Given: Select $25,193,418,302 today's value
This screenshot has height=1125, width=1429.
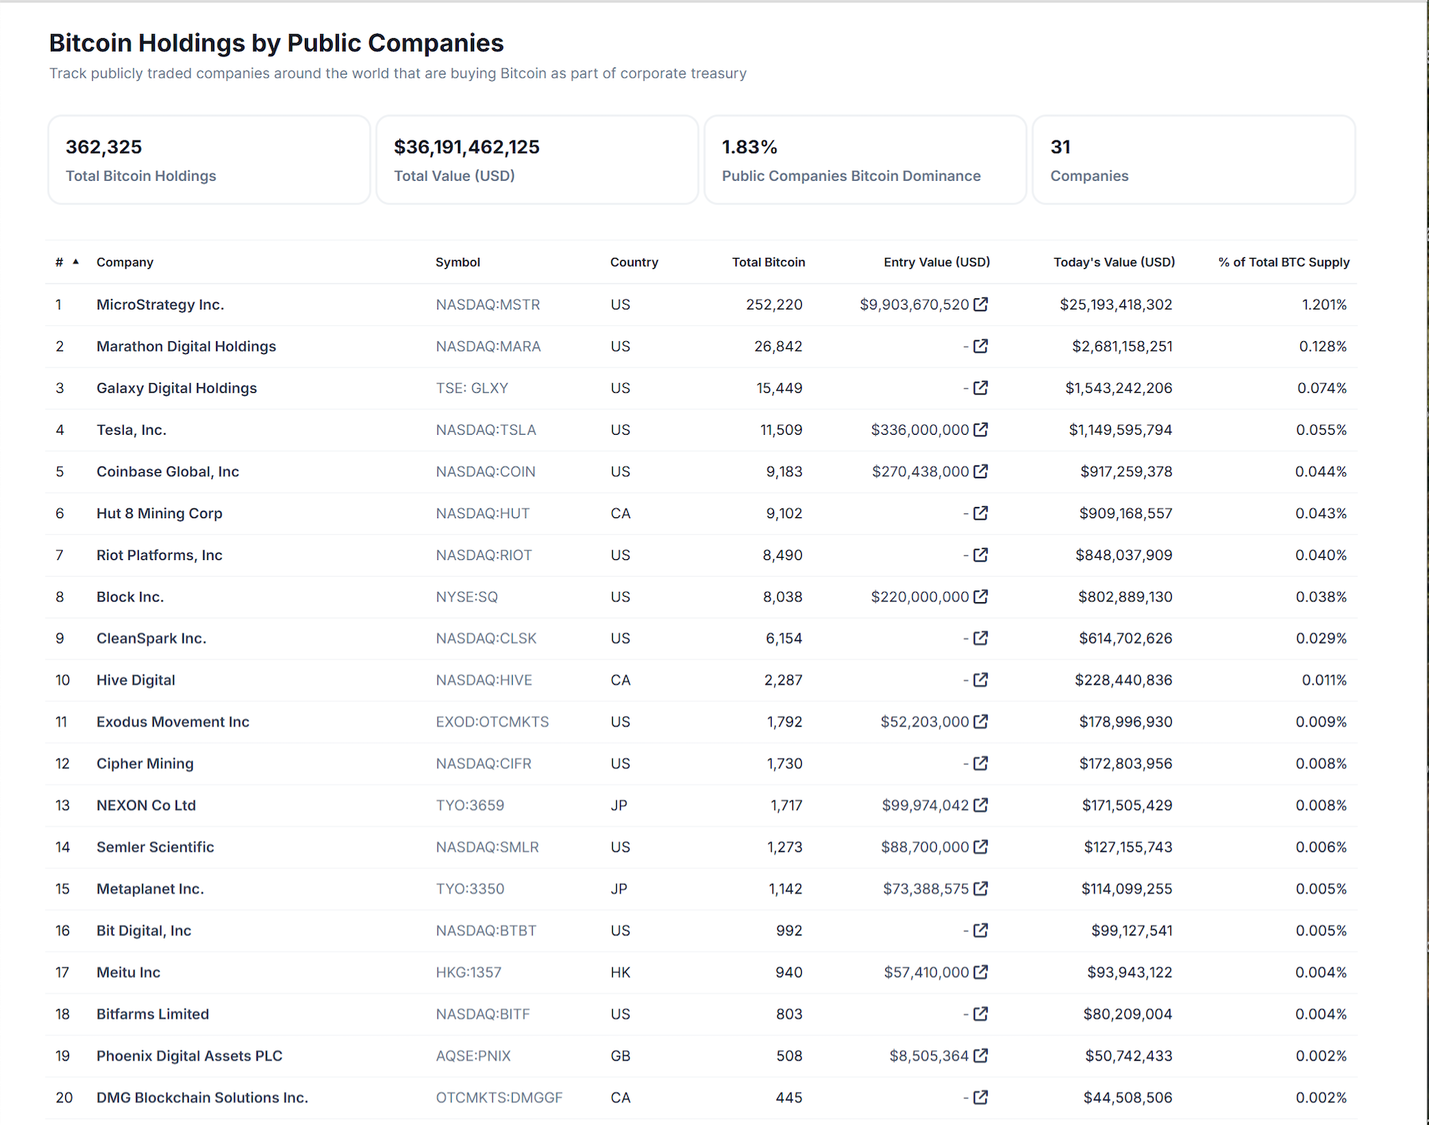Looking at the screenshot, I should tap(1116, 305).
